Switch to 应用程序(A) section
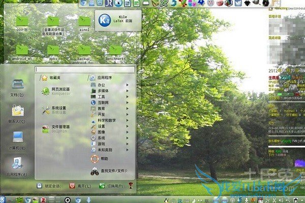Screen dimensions: 305x203 (17, 166)
